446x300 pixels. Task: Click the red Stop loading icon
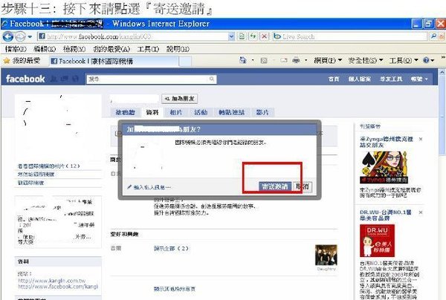(x=265, y=36)
